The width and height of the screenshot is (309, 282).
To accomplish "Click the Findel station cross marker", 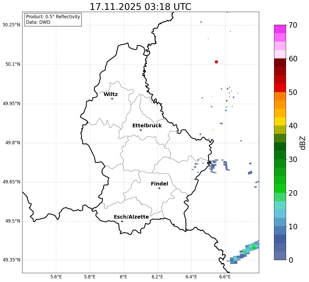I will coord(159,188).
